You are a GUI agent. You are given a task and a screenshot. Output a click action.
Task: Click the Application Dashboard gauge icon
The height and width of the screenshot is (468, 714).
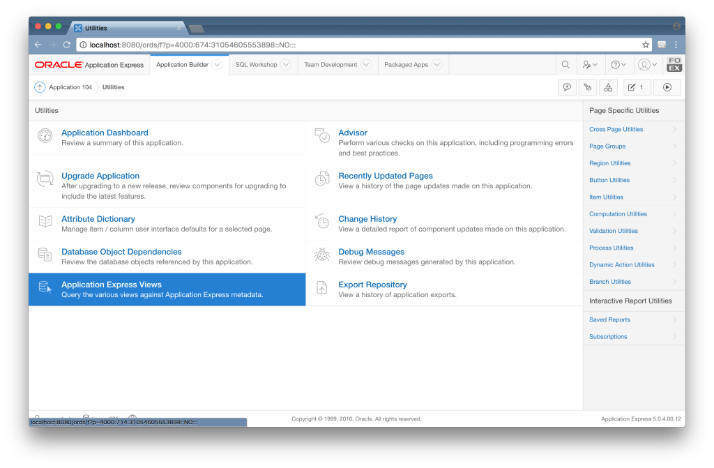coord(45,135)
